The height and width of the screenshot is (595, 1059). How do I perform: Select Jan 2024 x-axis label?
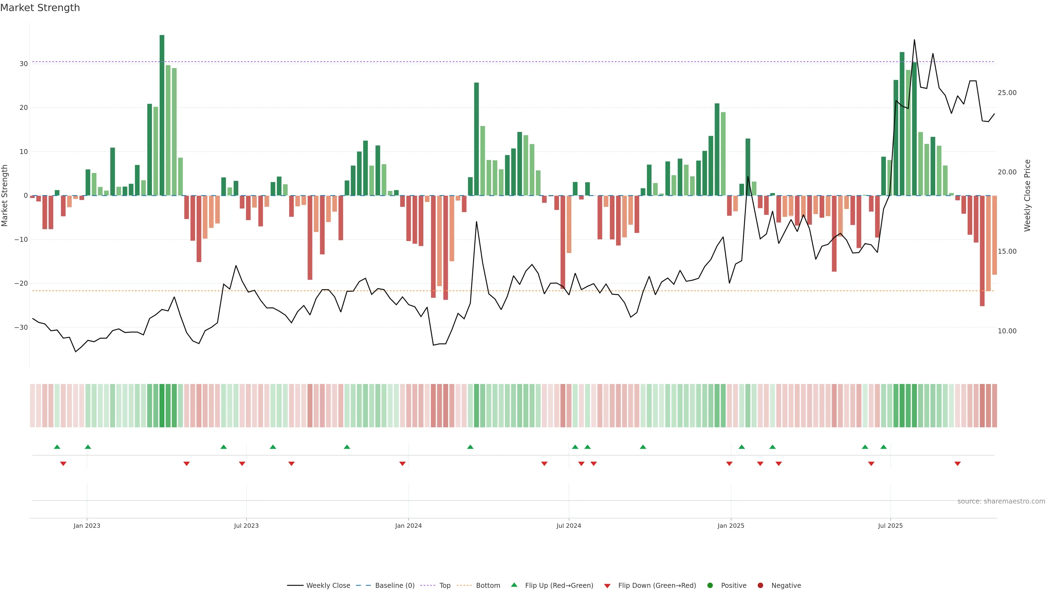[x=408, y=526]
